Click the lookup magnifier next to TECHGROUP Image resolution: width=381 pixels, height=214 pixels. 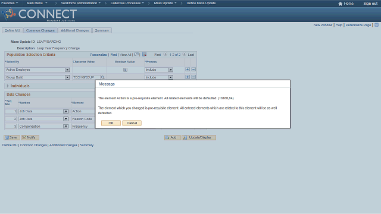[103, 77]
